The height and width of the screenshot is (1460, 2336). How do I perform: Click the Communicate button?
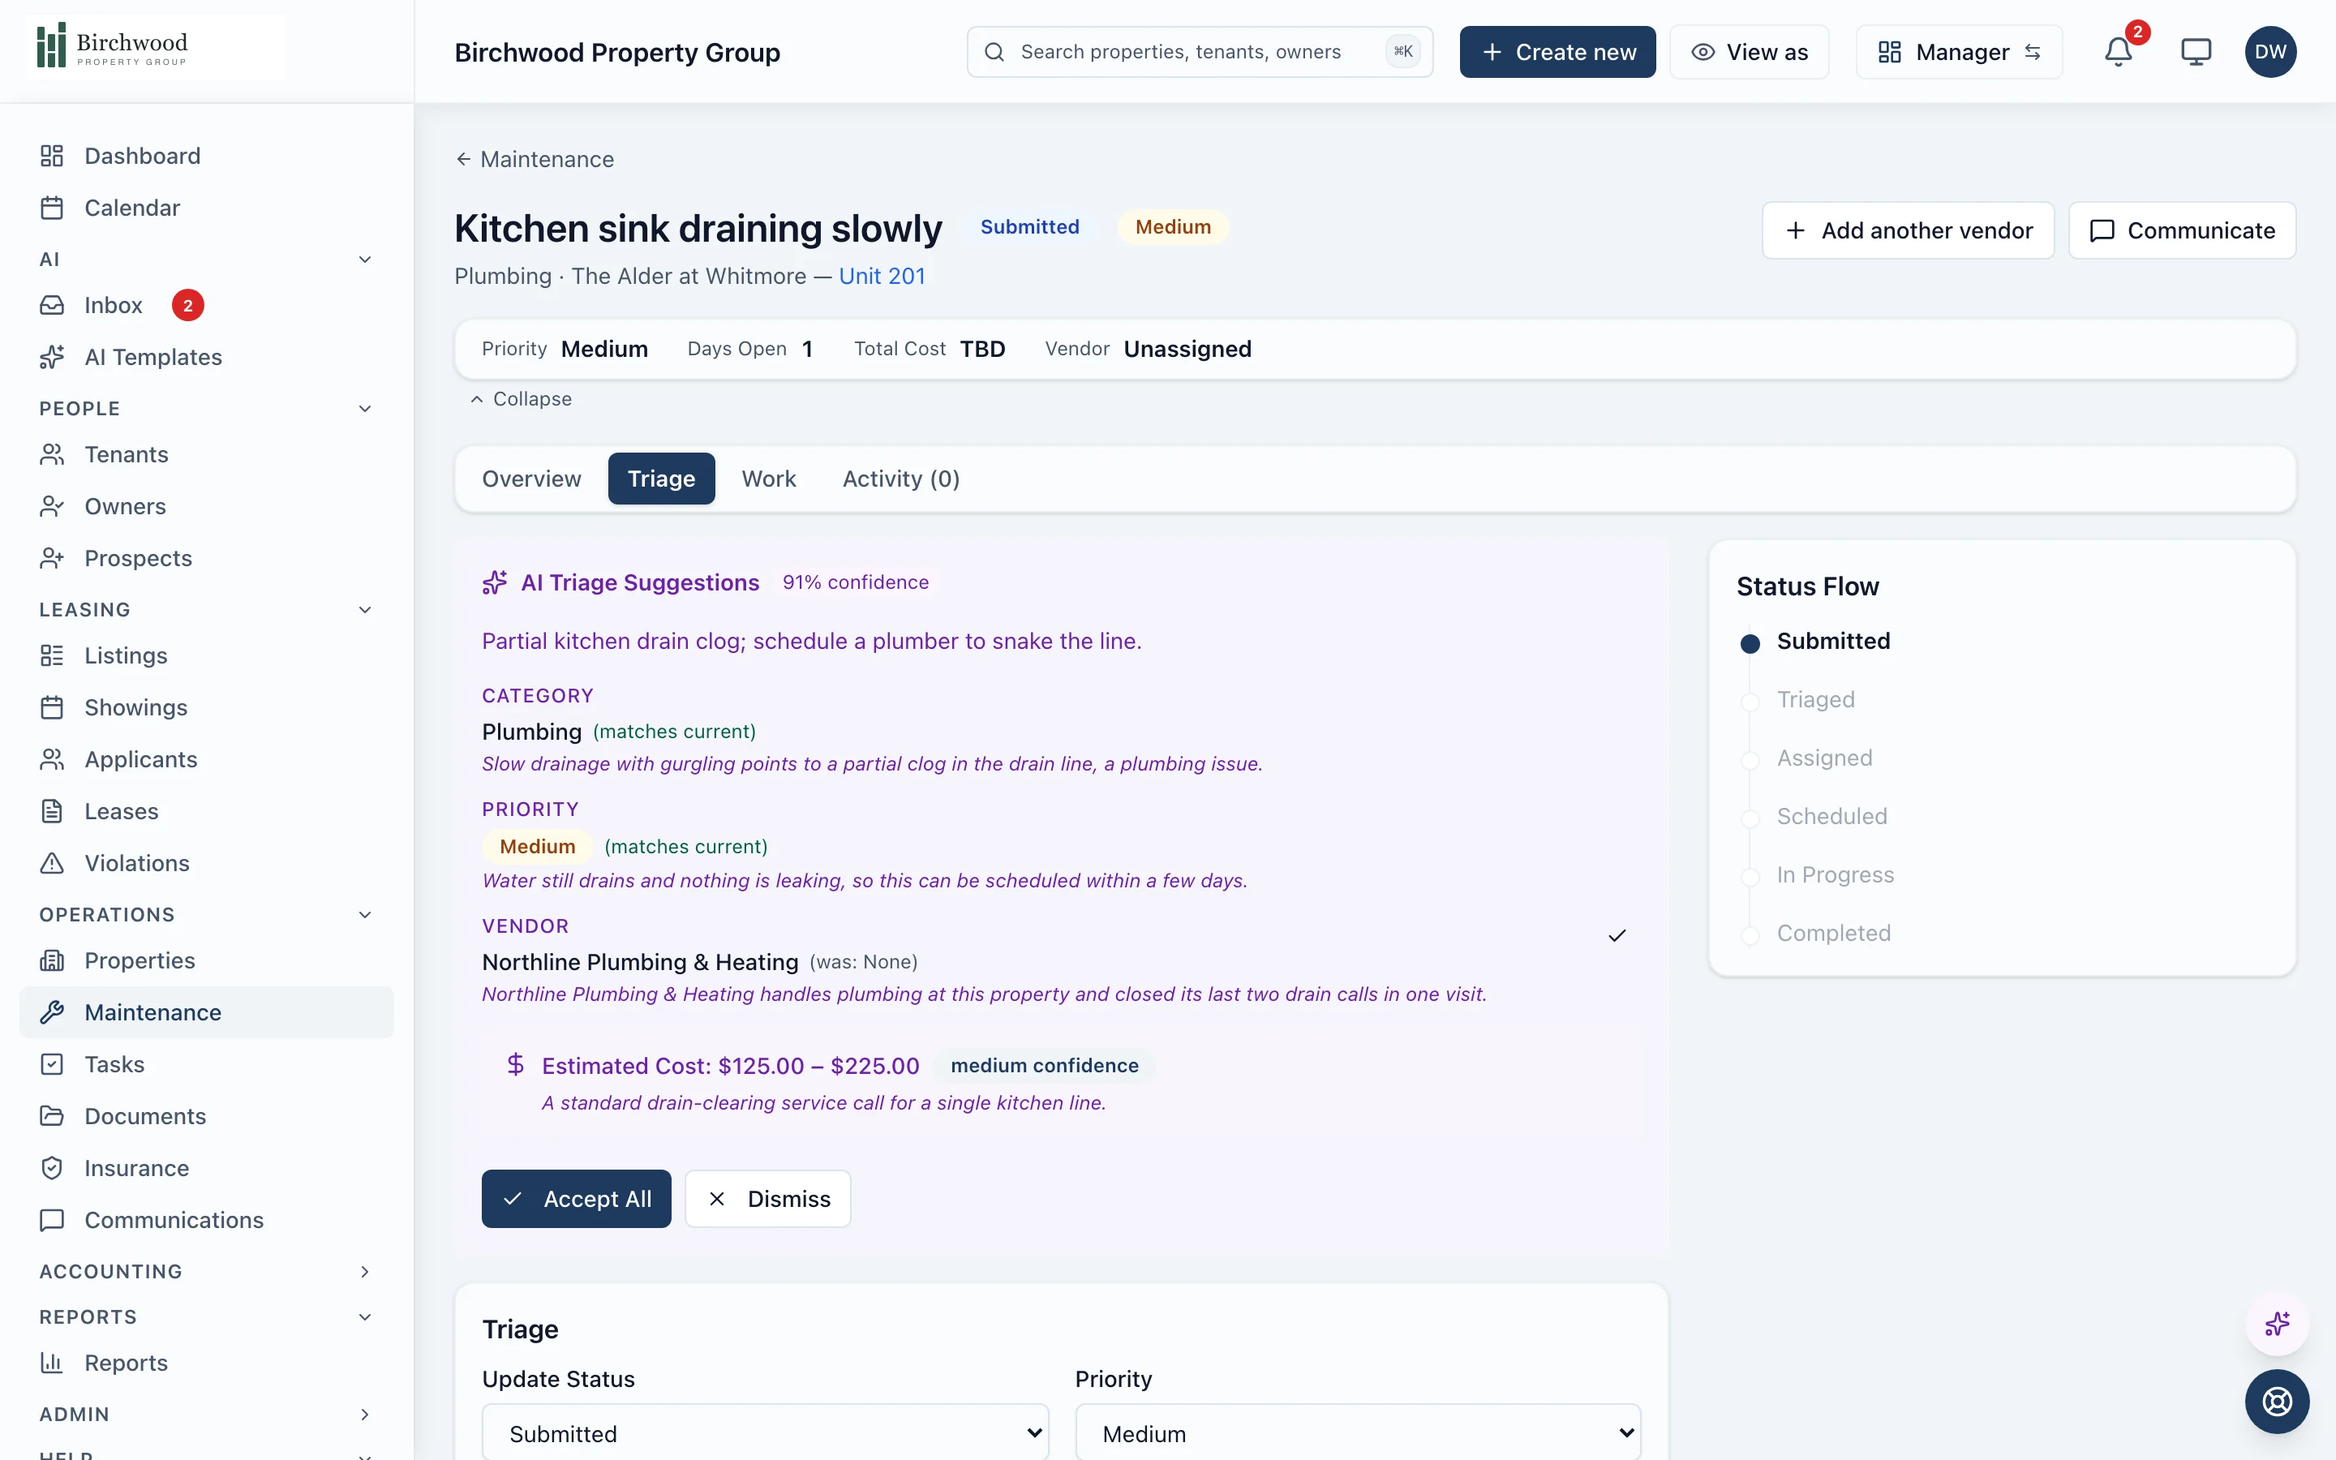point(2183,231)
